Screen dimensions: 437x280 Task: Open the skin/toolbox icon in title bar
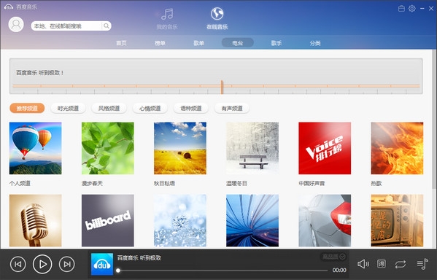pos(401,8)
